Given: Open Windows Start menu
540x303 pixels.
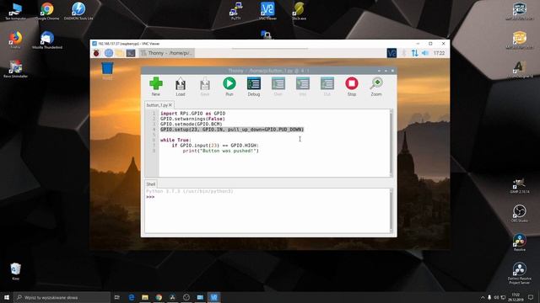Looking at the screenshot, I should (x=7, y=297).
